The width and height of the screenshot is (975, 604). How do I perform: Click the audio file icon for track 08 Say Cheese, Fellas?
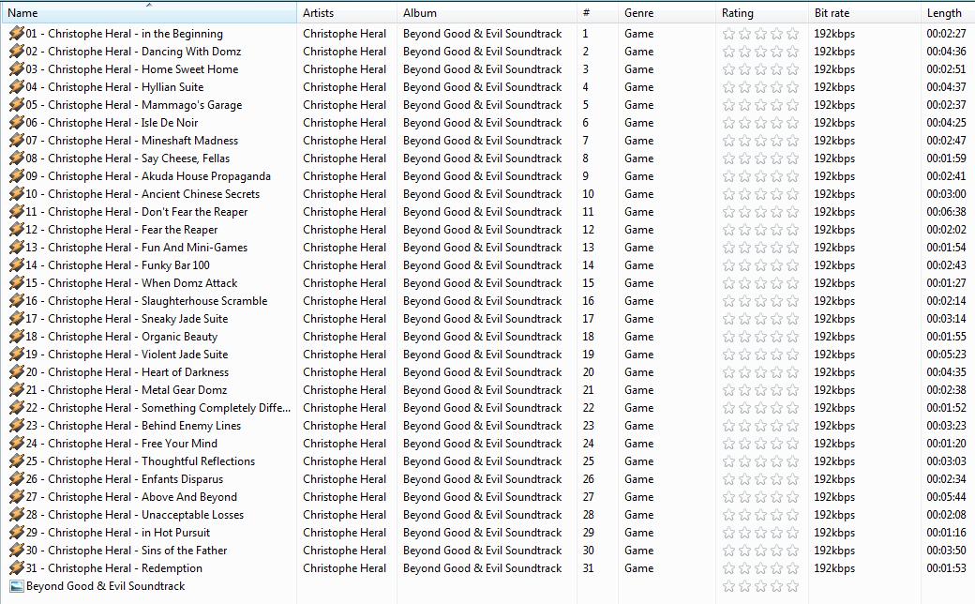coord(17,159)
